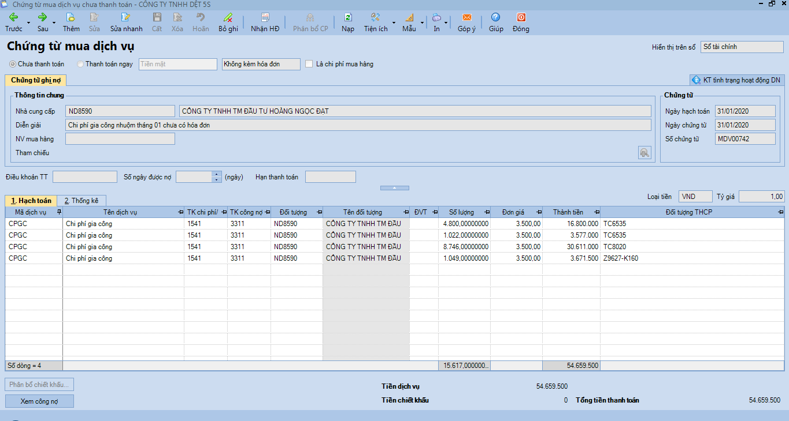Click the Loại tiền VND field
The width and height of the screenshot is (789, 421).
(695, 197)
